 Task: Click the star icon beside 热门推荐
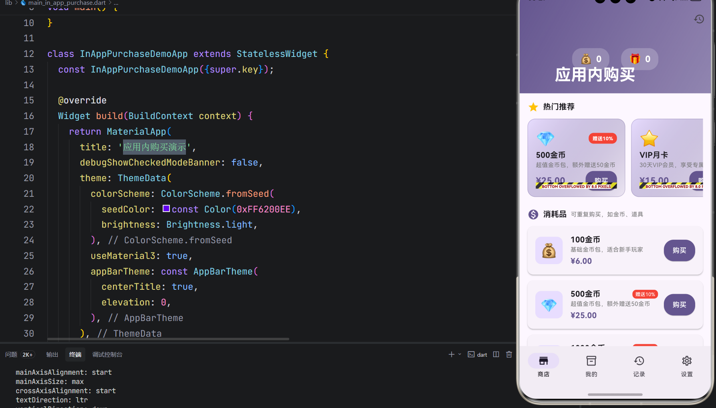pyautogui.click(x=533, y=107)
